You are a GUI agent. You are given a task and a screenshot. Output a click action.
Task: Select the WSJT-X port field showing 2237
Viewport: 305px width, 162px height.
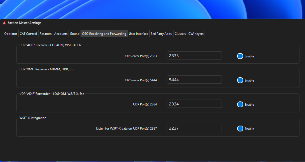pos(195,128)
